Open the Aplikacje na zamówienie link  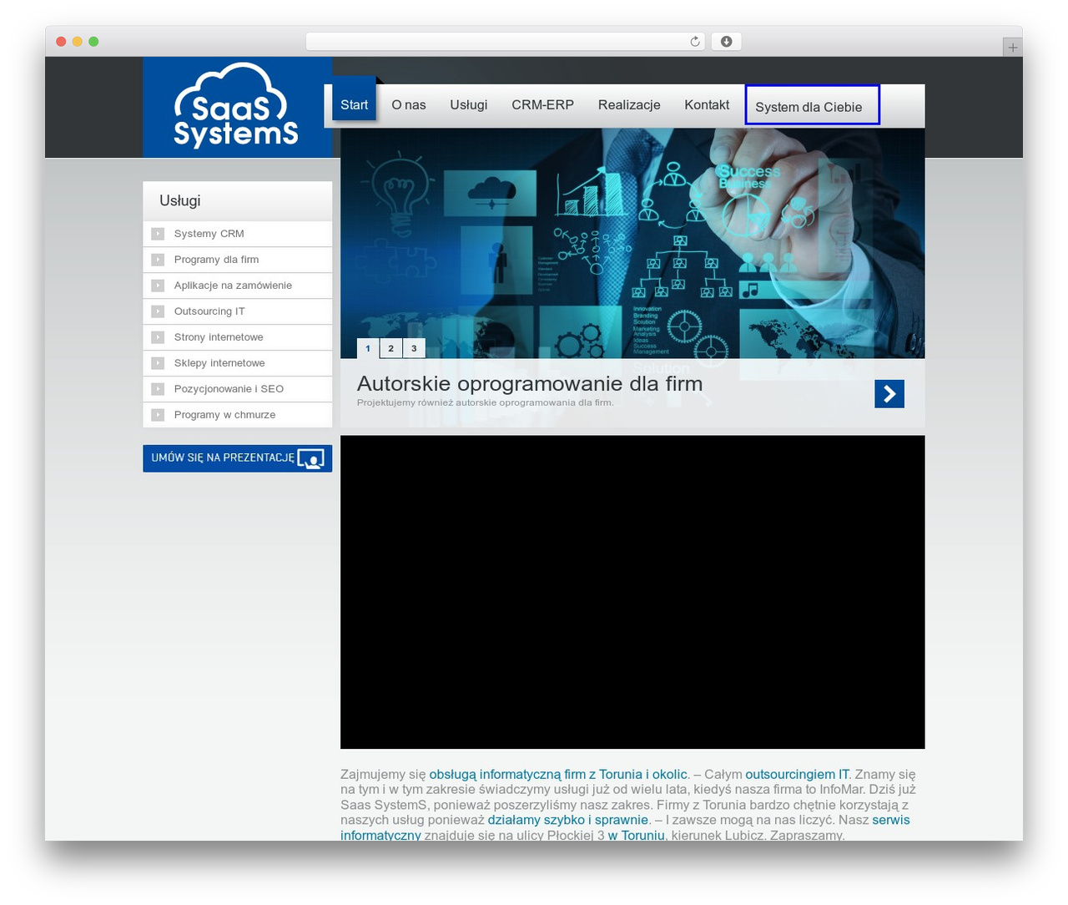coord(233,286)
